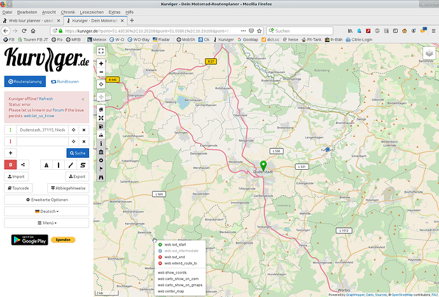The height and width of the screenshot is (297, 439).
Task: Click the Refresh link in error box
Action: 46,99
